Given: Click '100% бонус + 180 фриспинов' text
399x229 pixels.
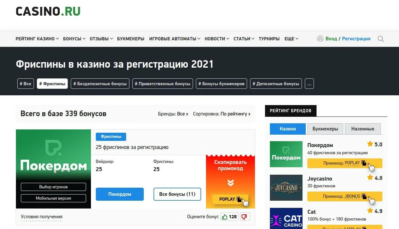Looking at the screenshot, I should 337,219.
